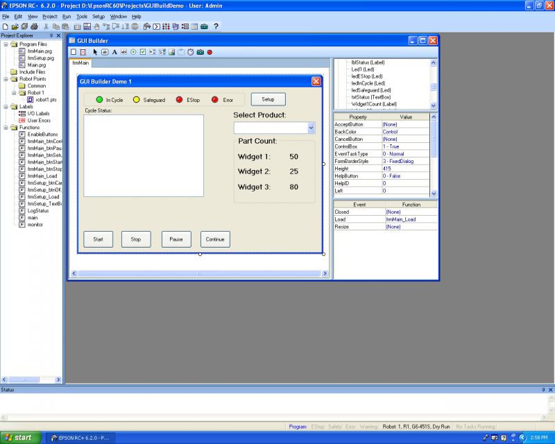
Task: Click the New Form icon in GUI Builder
Action: [x=74, y=52]
